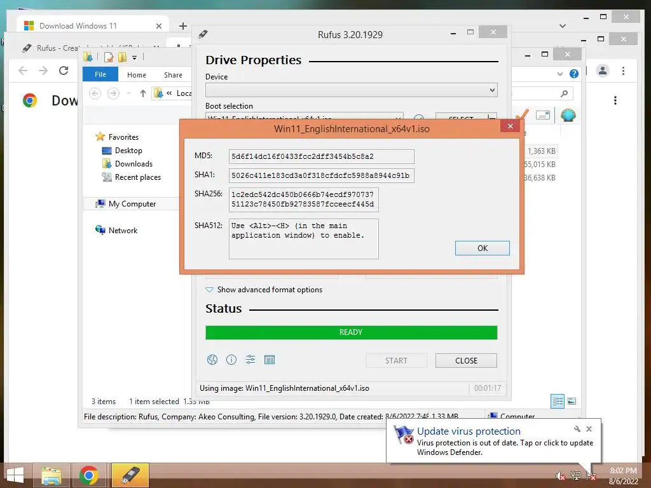Switch Explorer to large icons view

[572, 401]
